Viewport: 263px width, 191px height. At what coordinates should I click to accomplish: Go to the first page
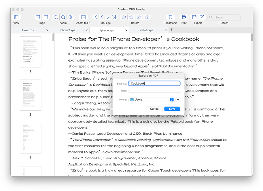click(x=95, y=17)
